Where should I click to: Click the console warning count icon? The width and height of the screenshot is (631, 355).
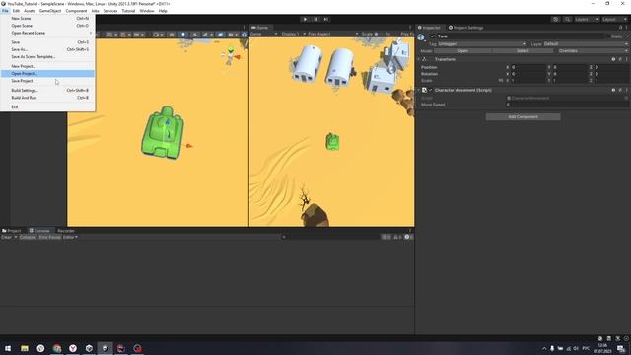pyautogui.click(x=397, y=237)
